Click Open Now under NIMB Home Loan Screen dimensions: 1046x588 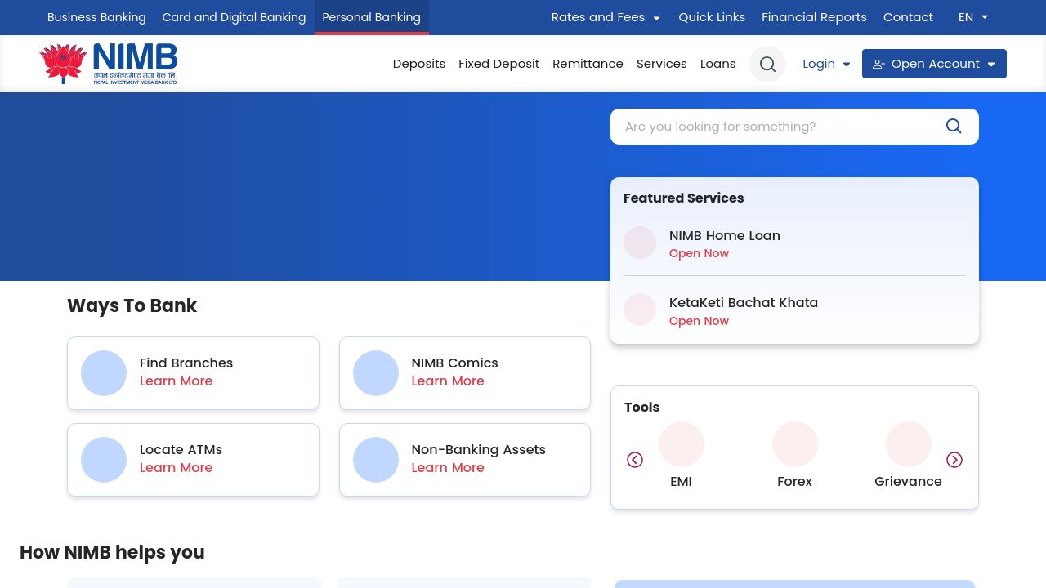699,253
